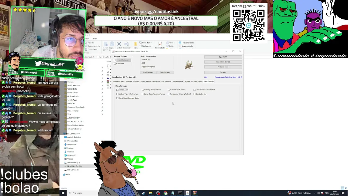The image size is (348, 196).
Task: Click the Load Settings button
Action: pos(148,72)
